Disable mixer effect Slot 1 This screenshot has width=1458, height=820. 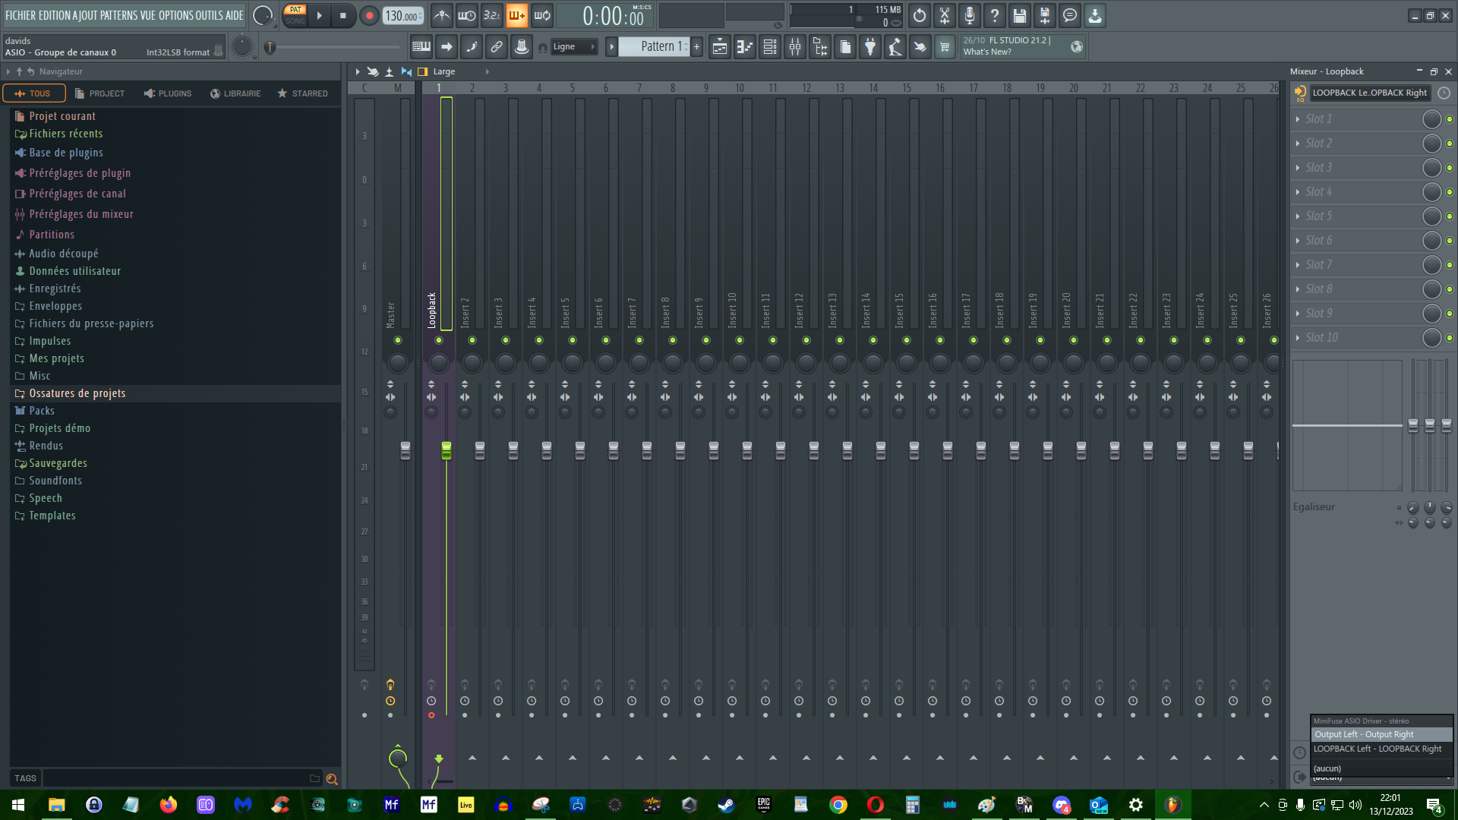1449,119
